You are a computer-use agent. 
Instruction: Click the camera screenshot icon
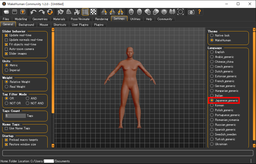point(191,12)
